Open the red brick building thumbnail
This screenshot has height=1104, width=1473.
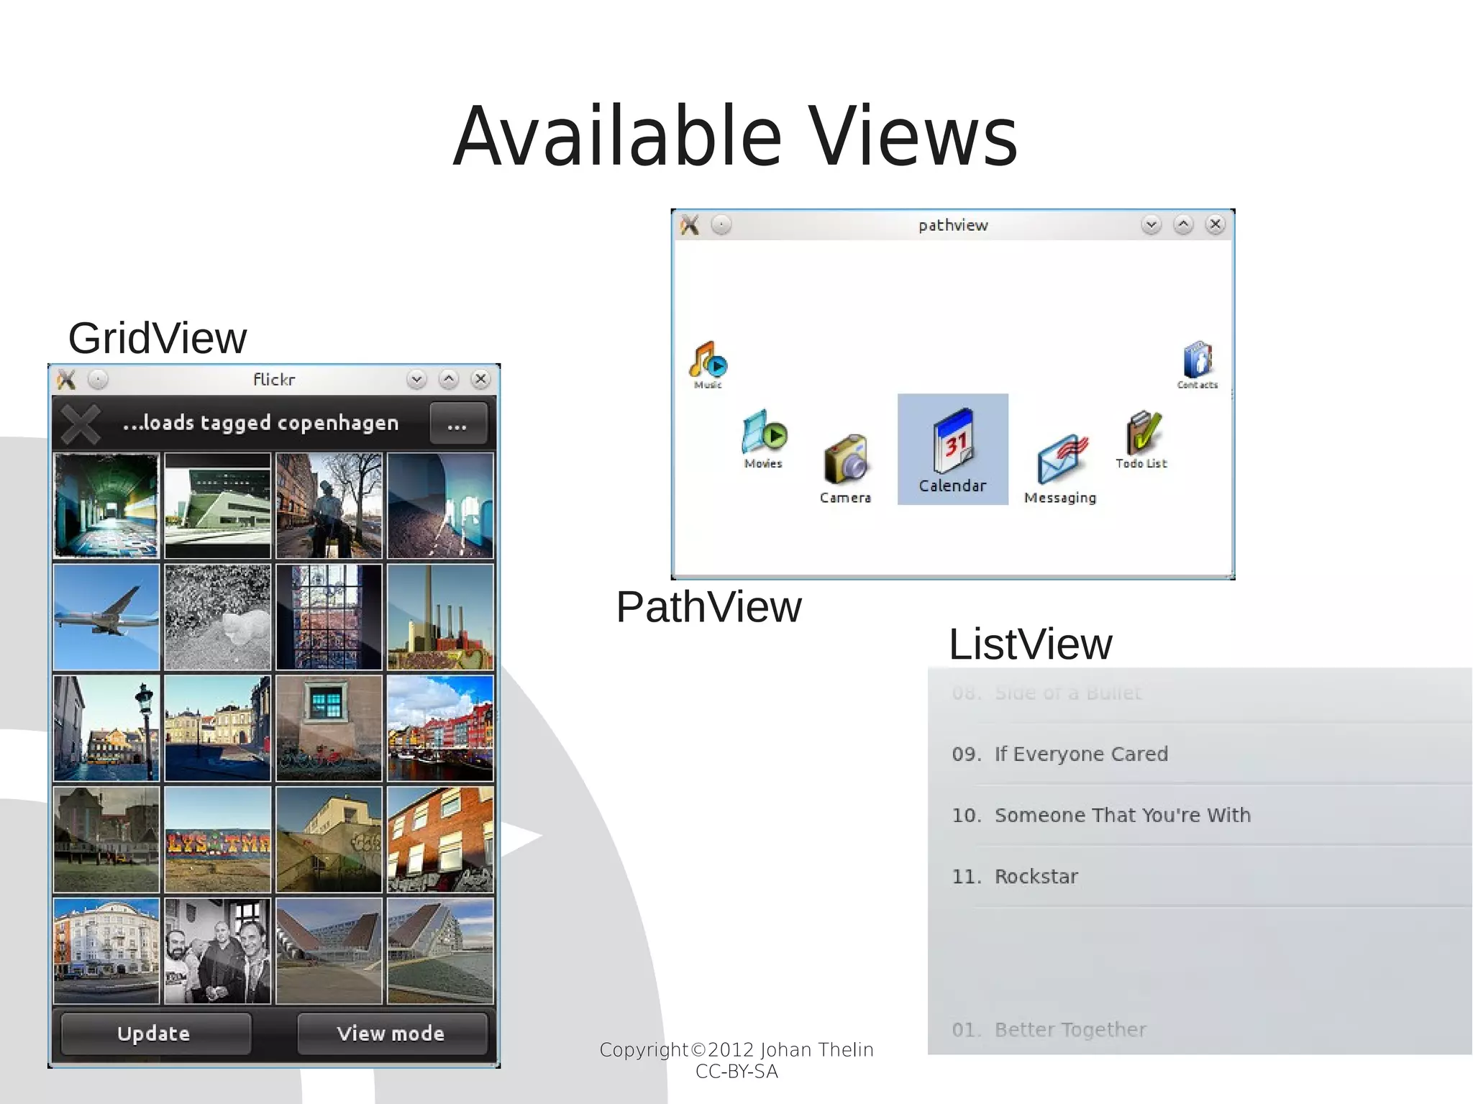440,839
